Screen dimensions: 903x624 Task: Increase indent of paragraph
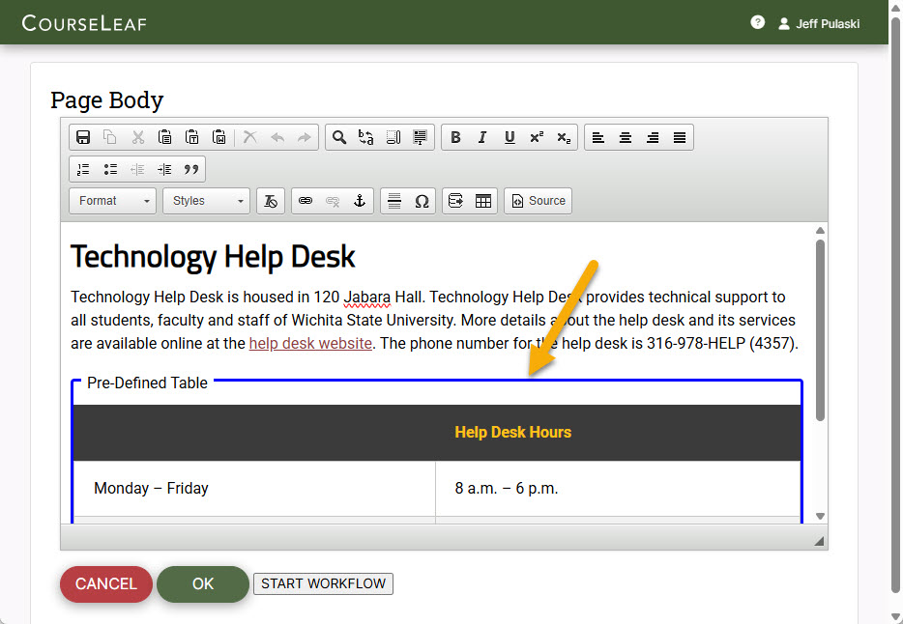[x=164, y=169]
